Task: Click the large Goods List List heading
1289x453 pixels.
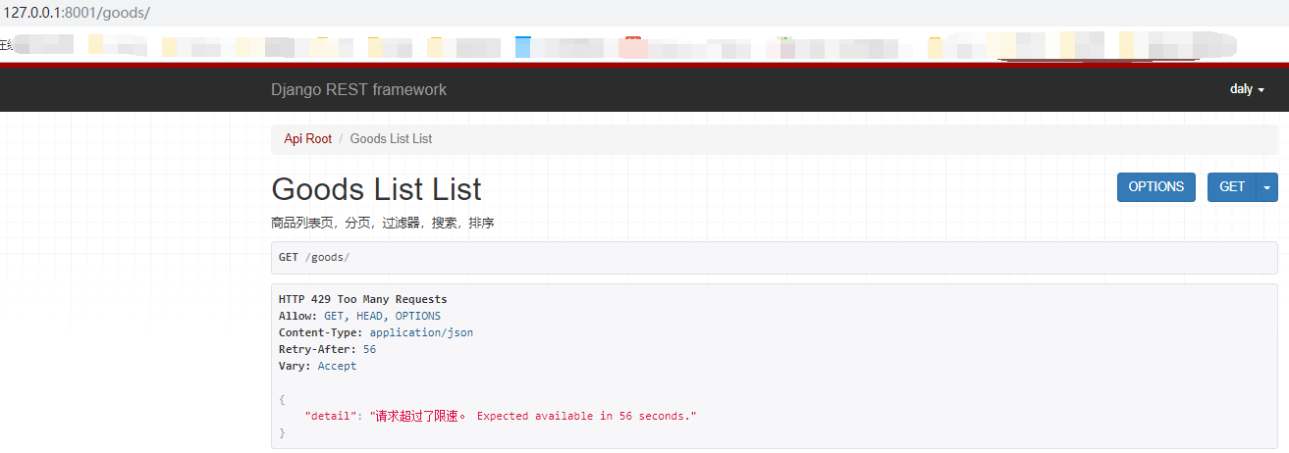Action: (376, 188)
